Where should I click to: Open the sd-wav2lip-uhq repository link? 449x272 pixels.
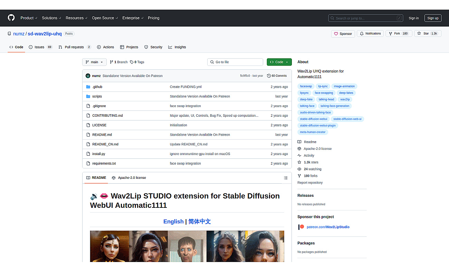point(45,34)
